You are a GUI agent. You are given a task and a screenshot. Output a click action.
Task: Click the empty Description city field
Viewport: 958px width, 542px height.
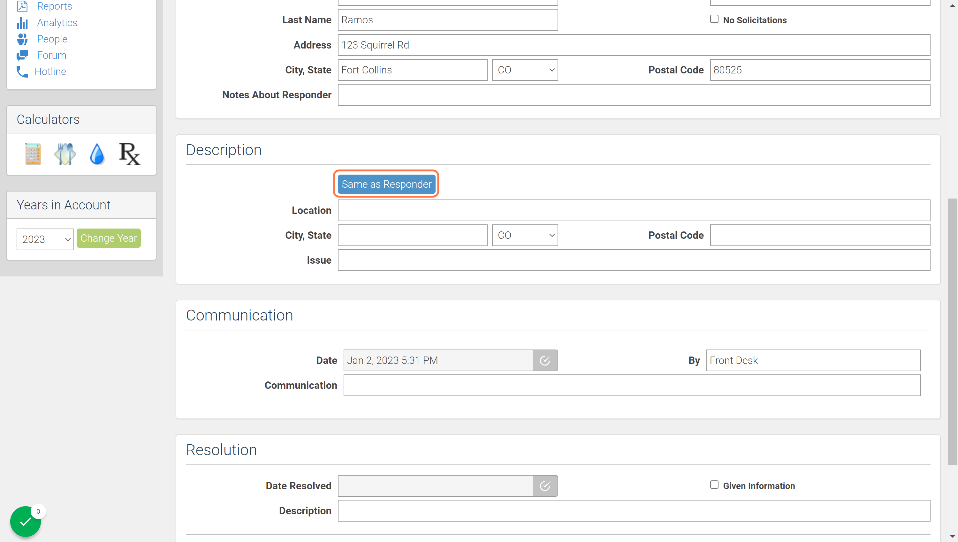[413, 235]
